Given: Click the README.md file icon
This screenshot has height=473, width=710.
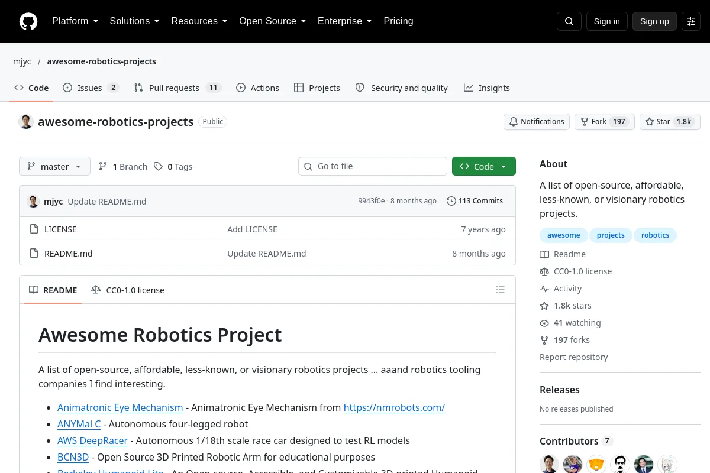Looking at the screenshot, I should pos(34,254).
